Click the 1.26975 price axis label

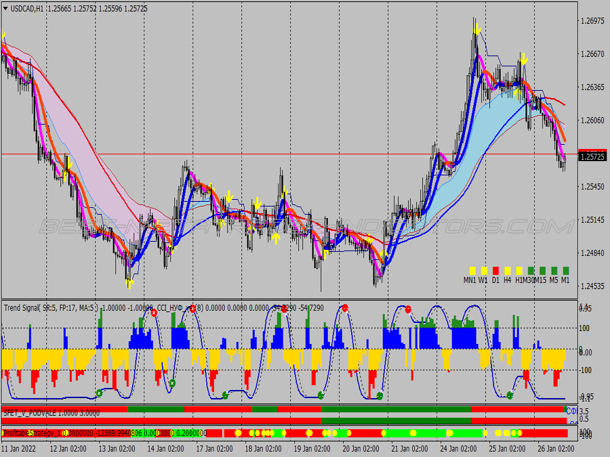592,21
